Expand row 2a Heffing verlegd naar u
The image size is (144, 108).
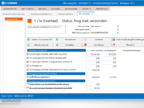point(28,77)
